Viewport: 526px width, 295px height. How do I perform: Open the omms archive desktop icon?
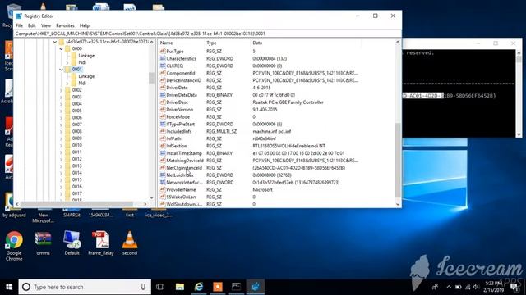coord(43,243)
